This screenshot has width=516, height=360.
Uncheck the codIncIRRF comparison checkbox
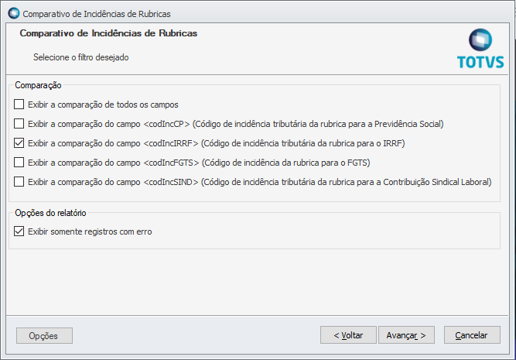click(x=19, y=142)
